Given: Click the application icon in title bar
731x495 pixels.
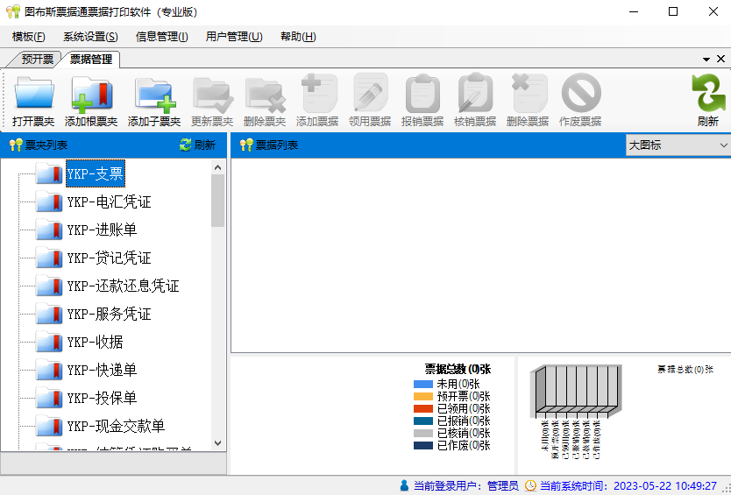Looking at the screenshot, I should (13, 11).
